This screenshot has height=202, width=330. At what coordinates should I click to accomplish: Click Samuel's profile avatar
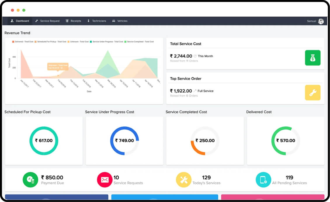[321, 21]
